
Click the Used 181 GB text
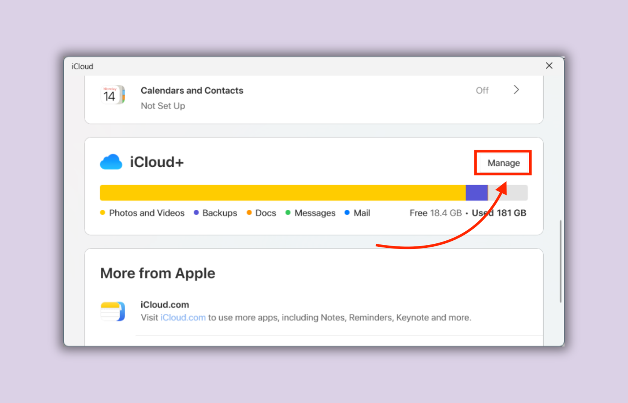(499, 213)
